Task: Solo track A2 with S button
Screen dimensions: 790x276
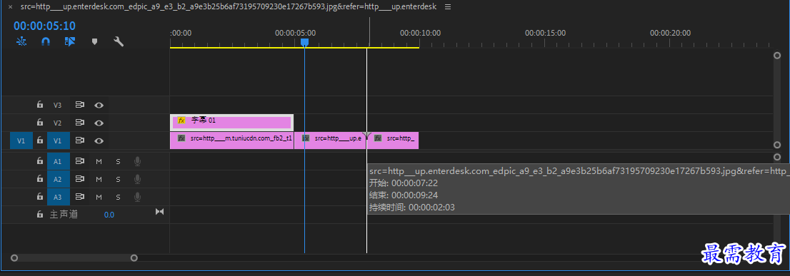Action: point(118,179)
